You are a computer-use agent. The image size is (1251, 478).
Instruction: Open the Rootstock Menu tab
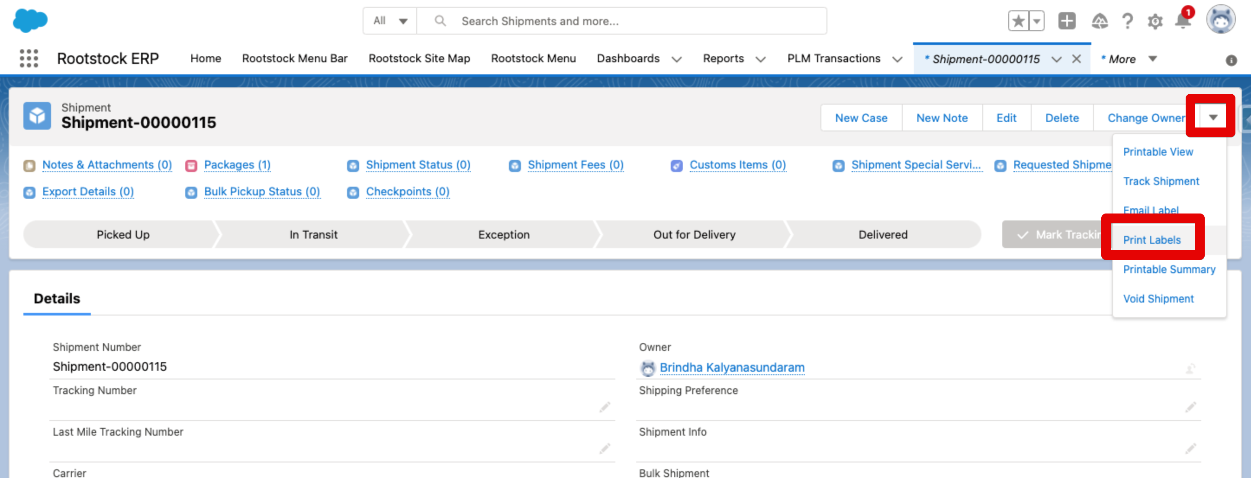533,59
